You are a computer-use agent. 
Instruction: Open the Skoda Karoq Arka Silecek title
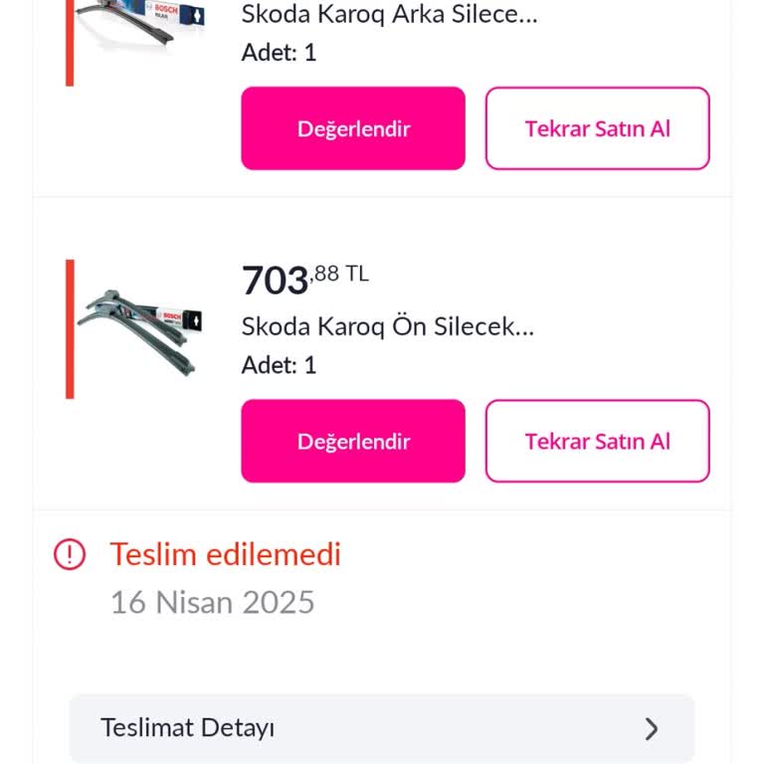(x=389, y=15)
